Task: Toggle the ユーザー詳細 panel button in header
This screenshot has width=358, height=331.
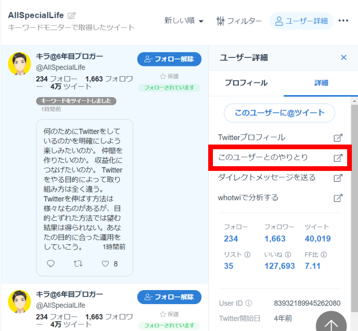Action: coord(301,21)
